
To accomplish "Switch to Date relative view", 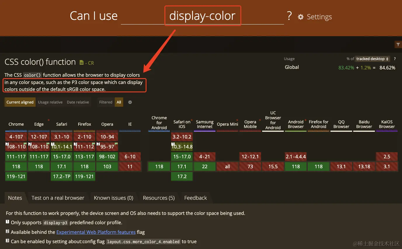I will 78,102.
